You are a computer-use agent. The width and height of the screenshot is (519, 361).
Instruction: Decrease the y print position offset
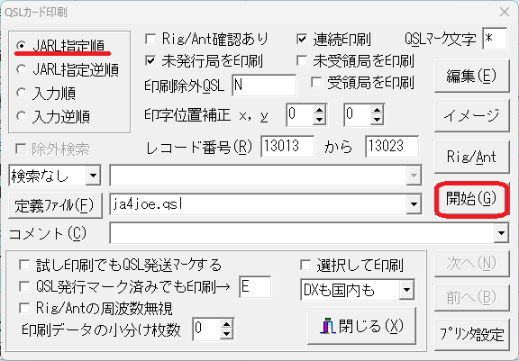pos(377,120)
